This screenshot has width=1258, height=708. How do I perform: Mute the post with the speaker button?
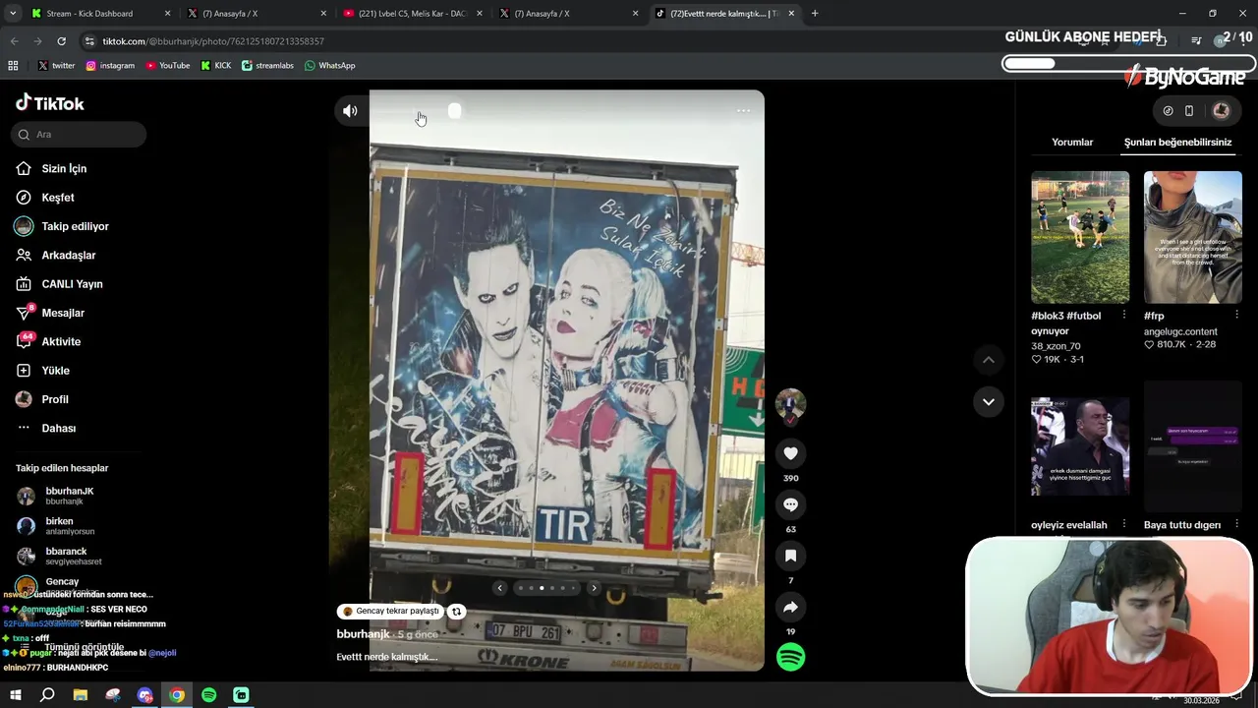tap(350, 111)
